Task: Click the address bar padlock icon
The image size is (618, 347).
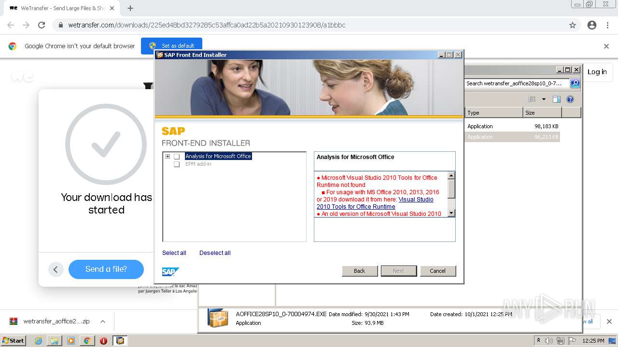Action: pos(61,25)
